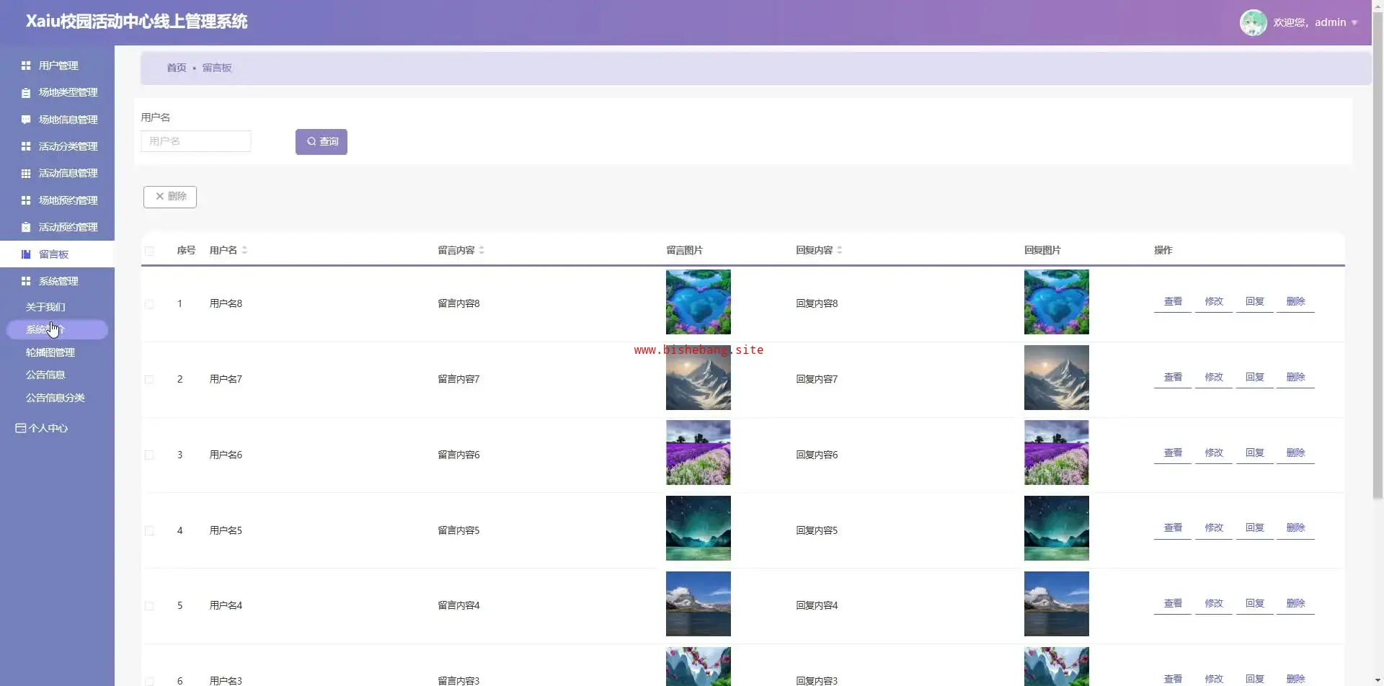Click the 活动预约管理 clipboard icon

[x=26, y=228]
